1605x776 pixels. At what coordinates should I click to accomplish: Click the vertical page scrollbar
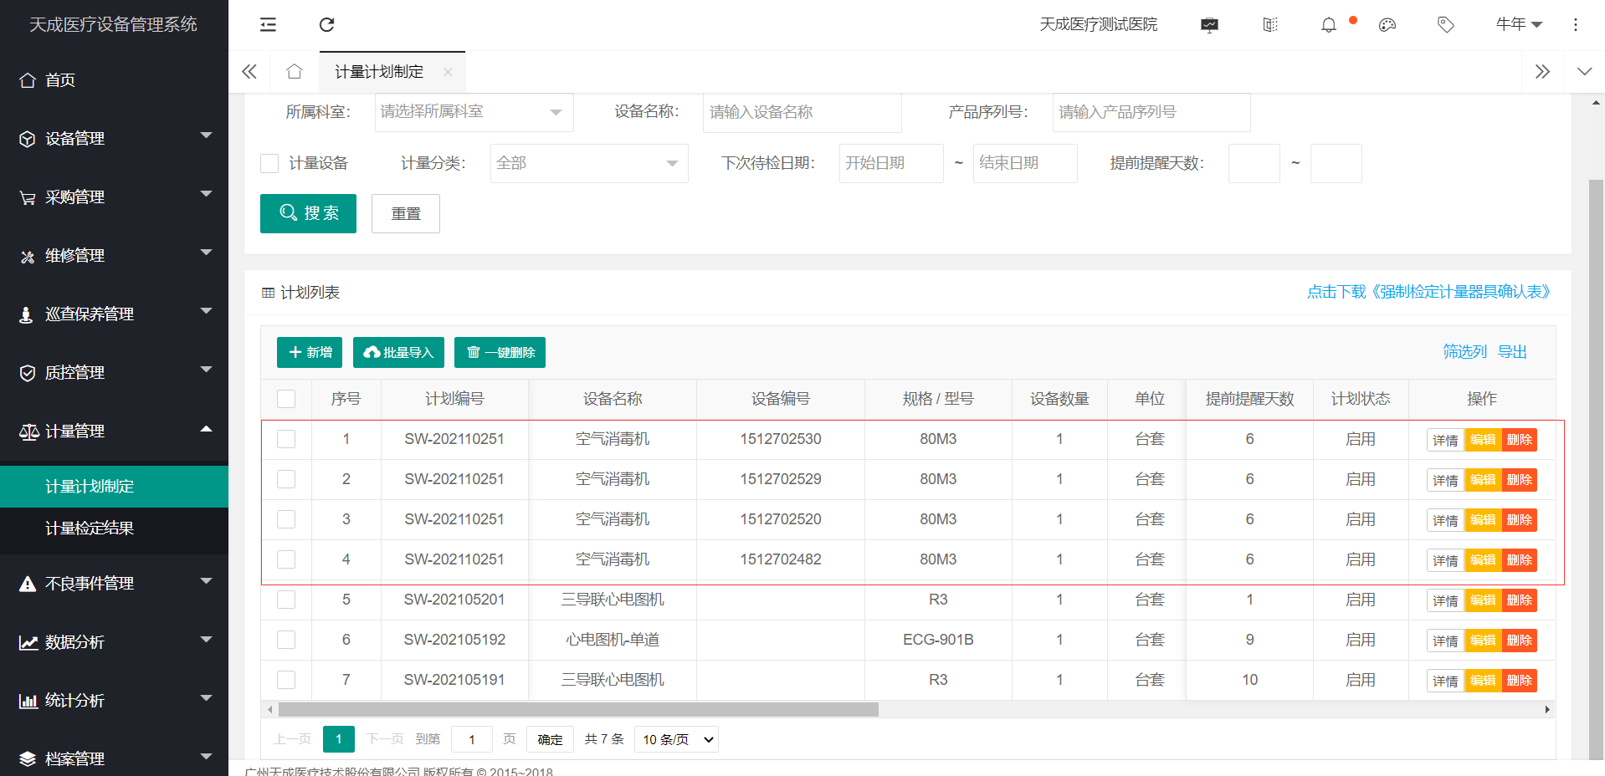point(1596,468)
